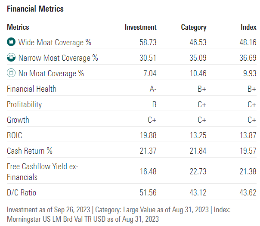260x226 pixels.
Task: Select the Narrow Moat Coverage % label
Action: tap(58, 58)
